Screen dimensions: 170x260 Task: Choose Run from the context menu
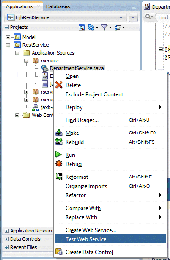[x=110, y=155]
